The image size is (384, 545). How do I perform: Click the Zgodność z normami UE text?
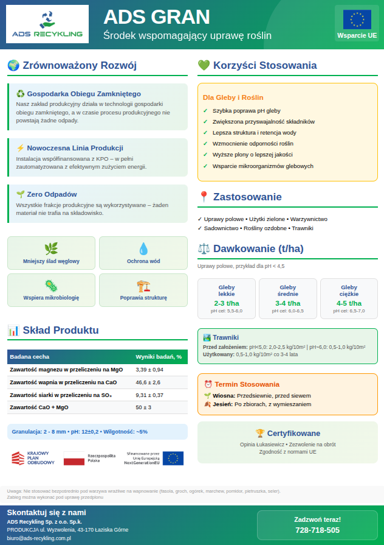coord(287,452)
